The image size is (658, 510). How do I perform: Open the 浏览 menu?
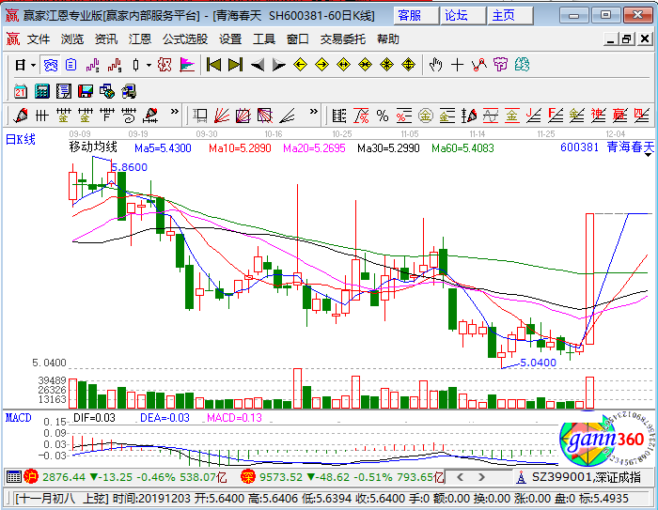tap(72, 39)
